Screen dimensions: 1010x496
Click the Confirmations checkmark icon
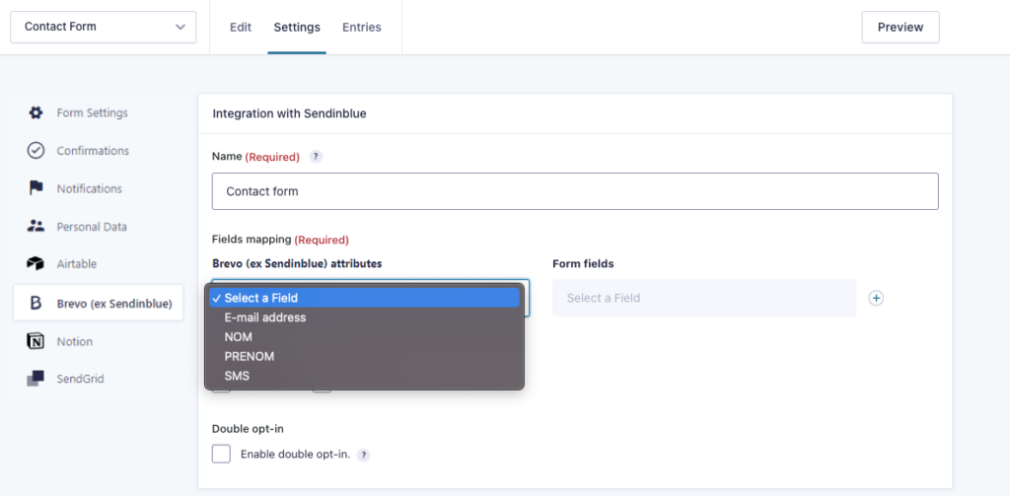tap(36, 151)
